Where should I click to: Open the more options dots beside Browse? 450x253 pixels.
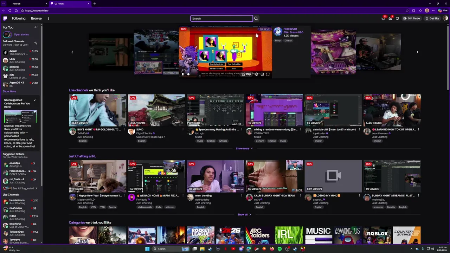(x=49, y=18)
